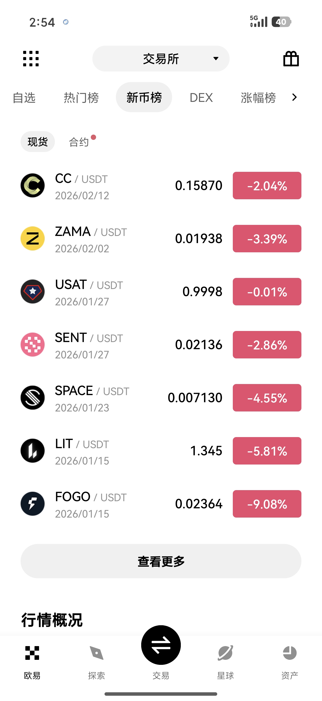This screenshot has width=322, height=701.
Task: Switch to 现货 spot listing
Action: tap(37, 142)
